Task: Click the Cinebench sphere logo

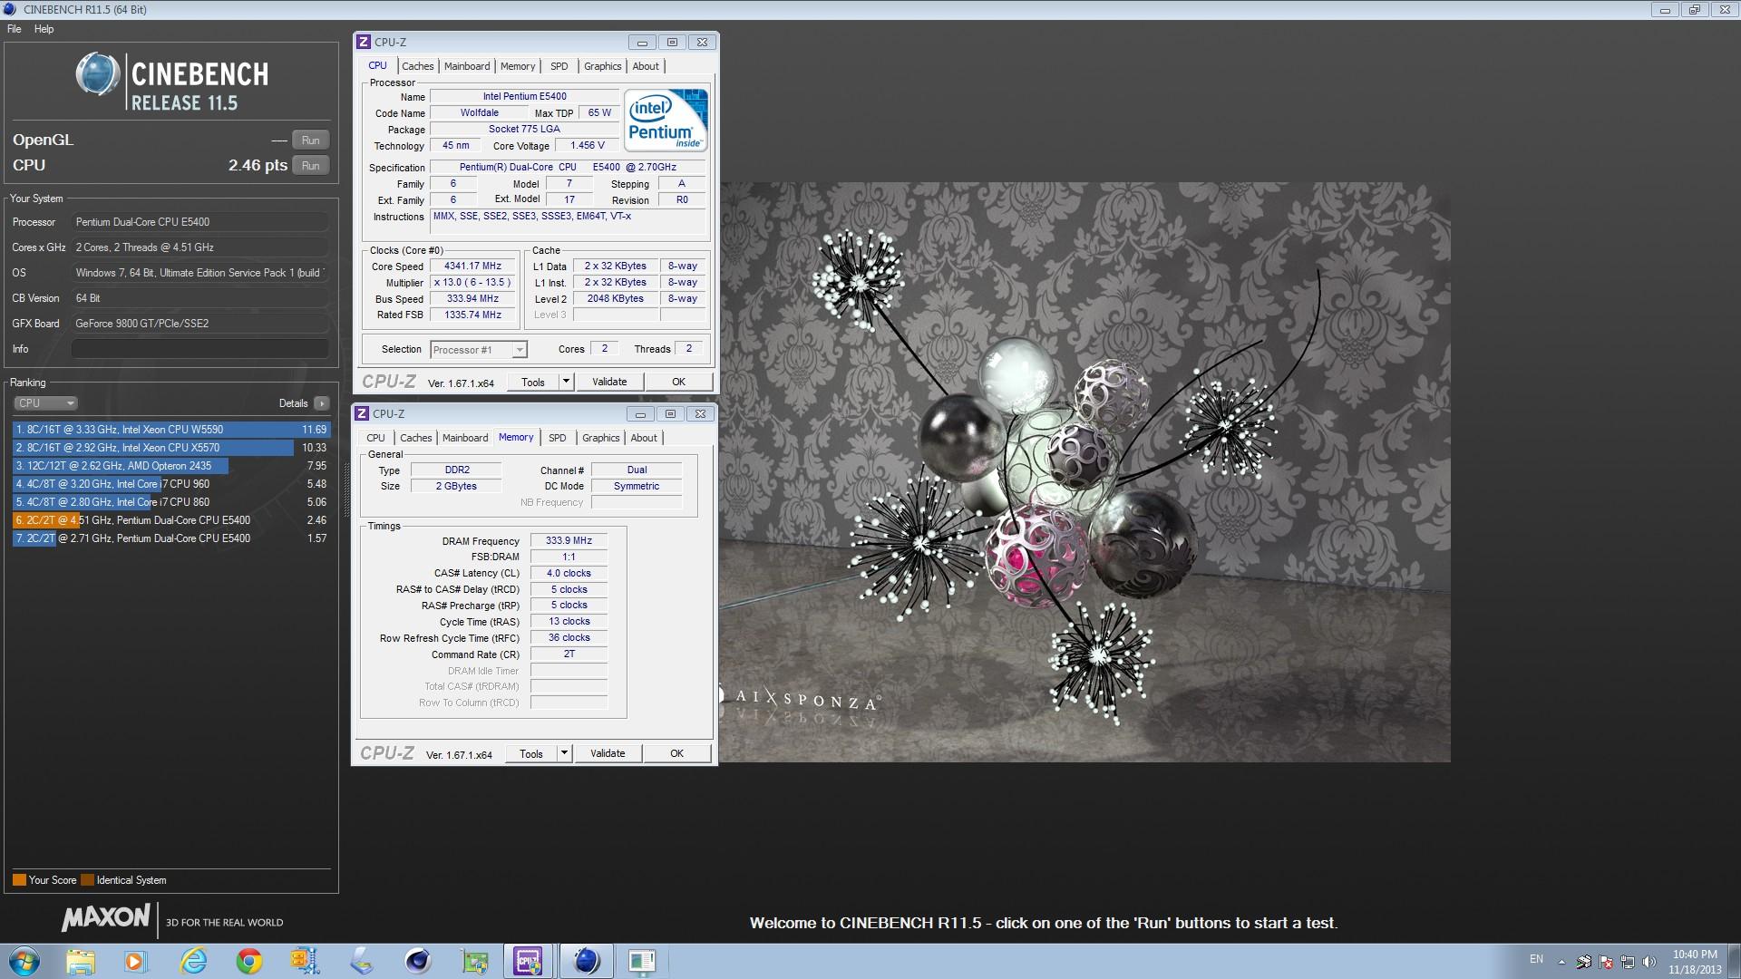Action: 98,74
